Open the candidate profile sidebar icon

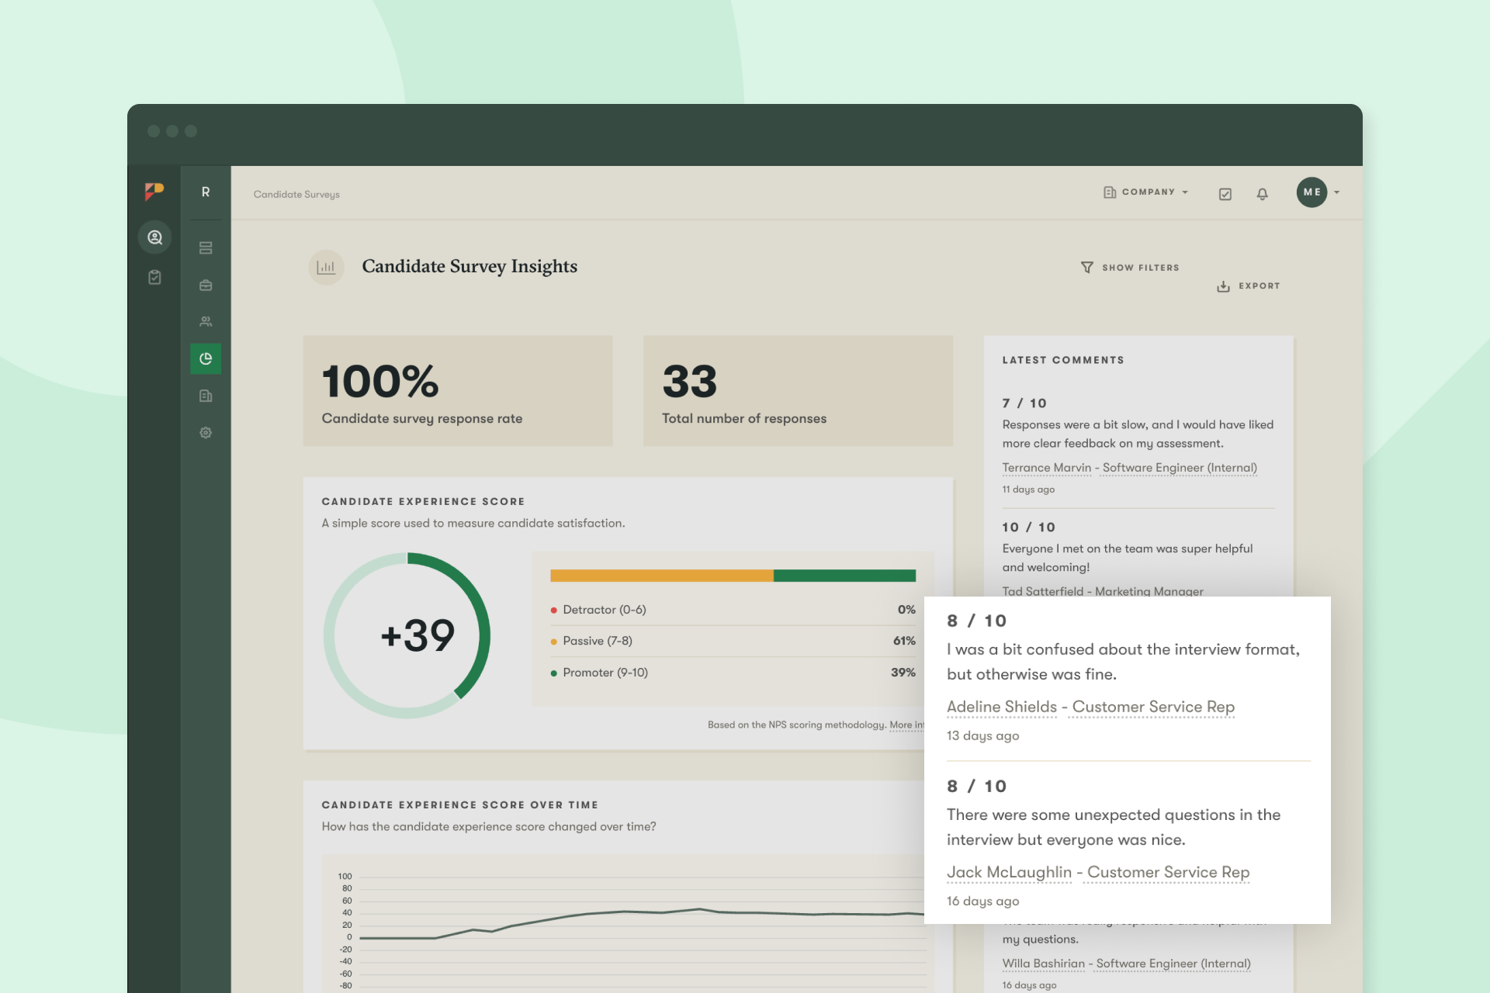point(154,237)
